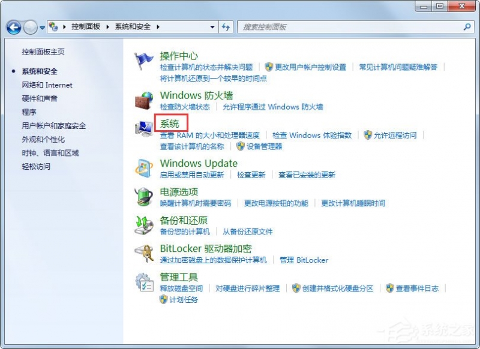Click 系统和安全 breadcrumb segment
The image size is (480, 349).
coord(133,27)
